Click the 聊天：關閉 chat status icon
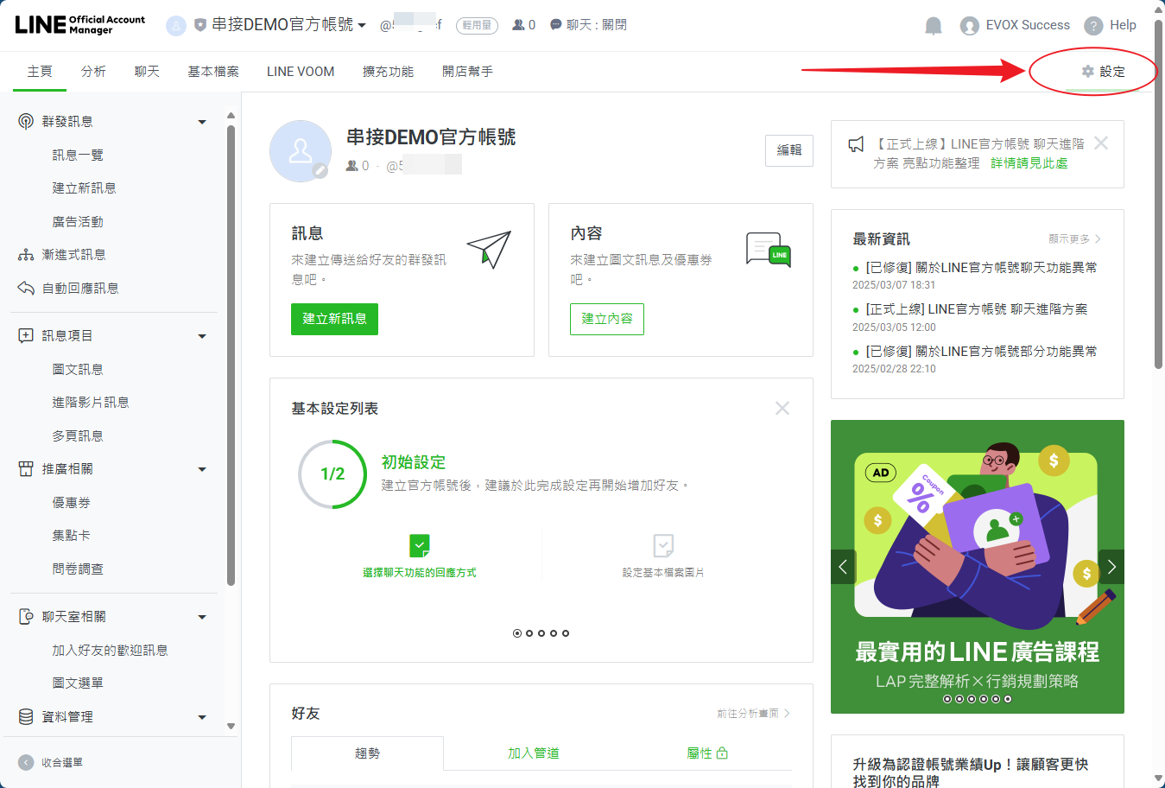 point(556,25)
